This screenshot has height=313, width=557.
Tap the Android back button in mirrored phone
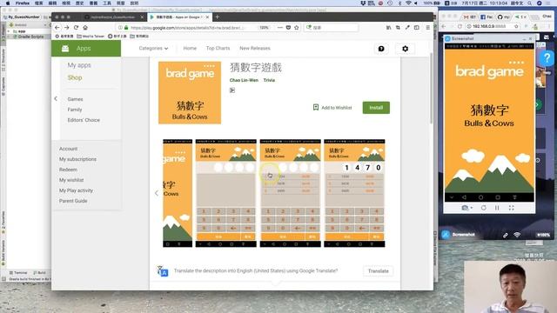tap(464, 197)
